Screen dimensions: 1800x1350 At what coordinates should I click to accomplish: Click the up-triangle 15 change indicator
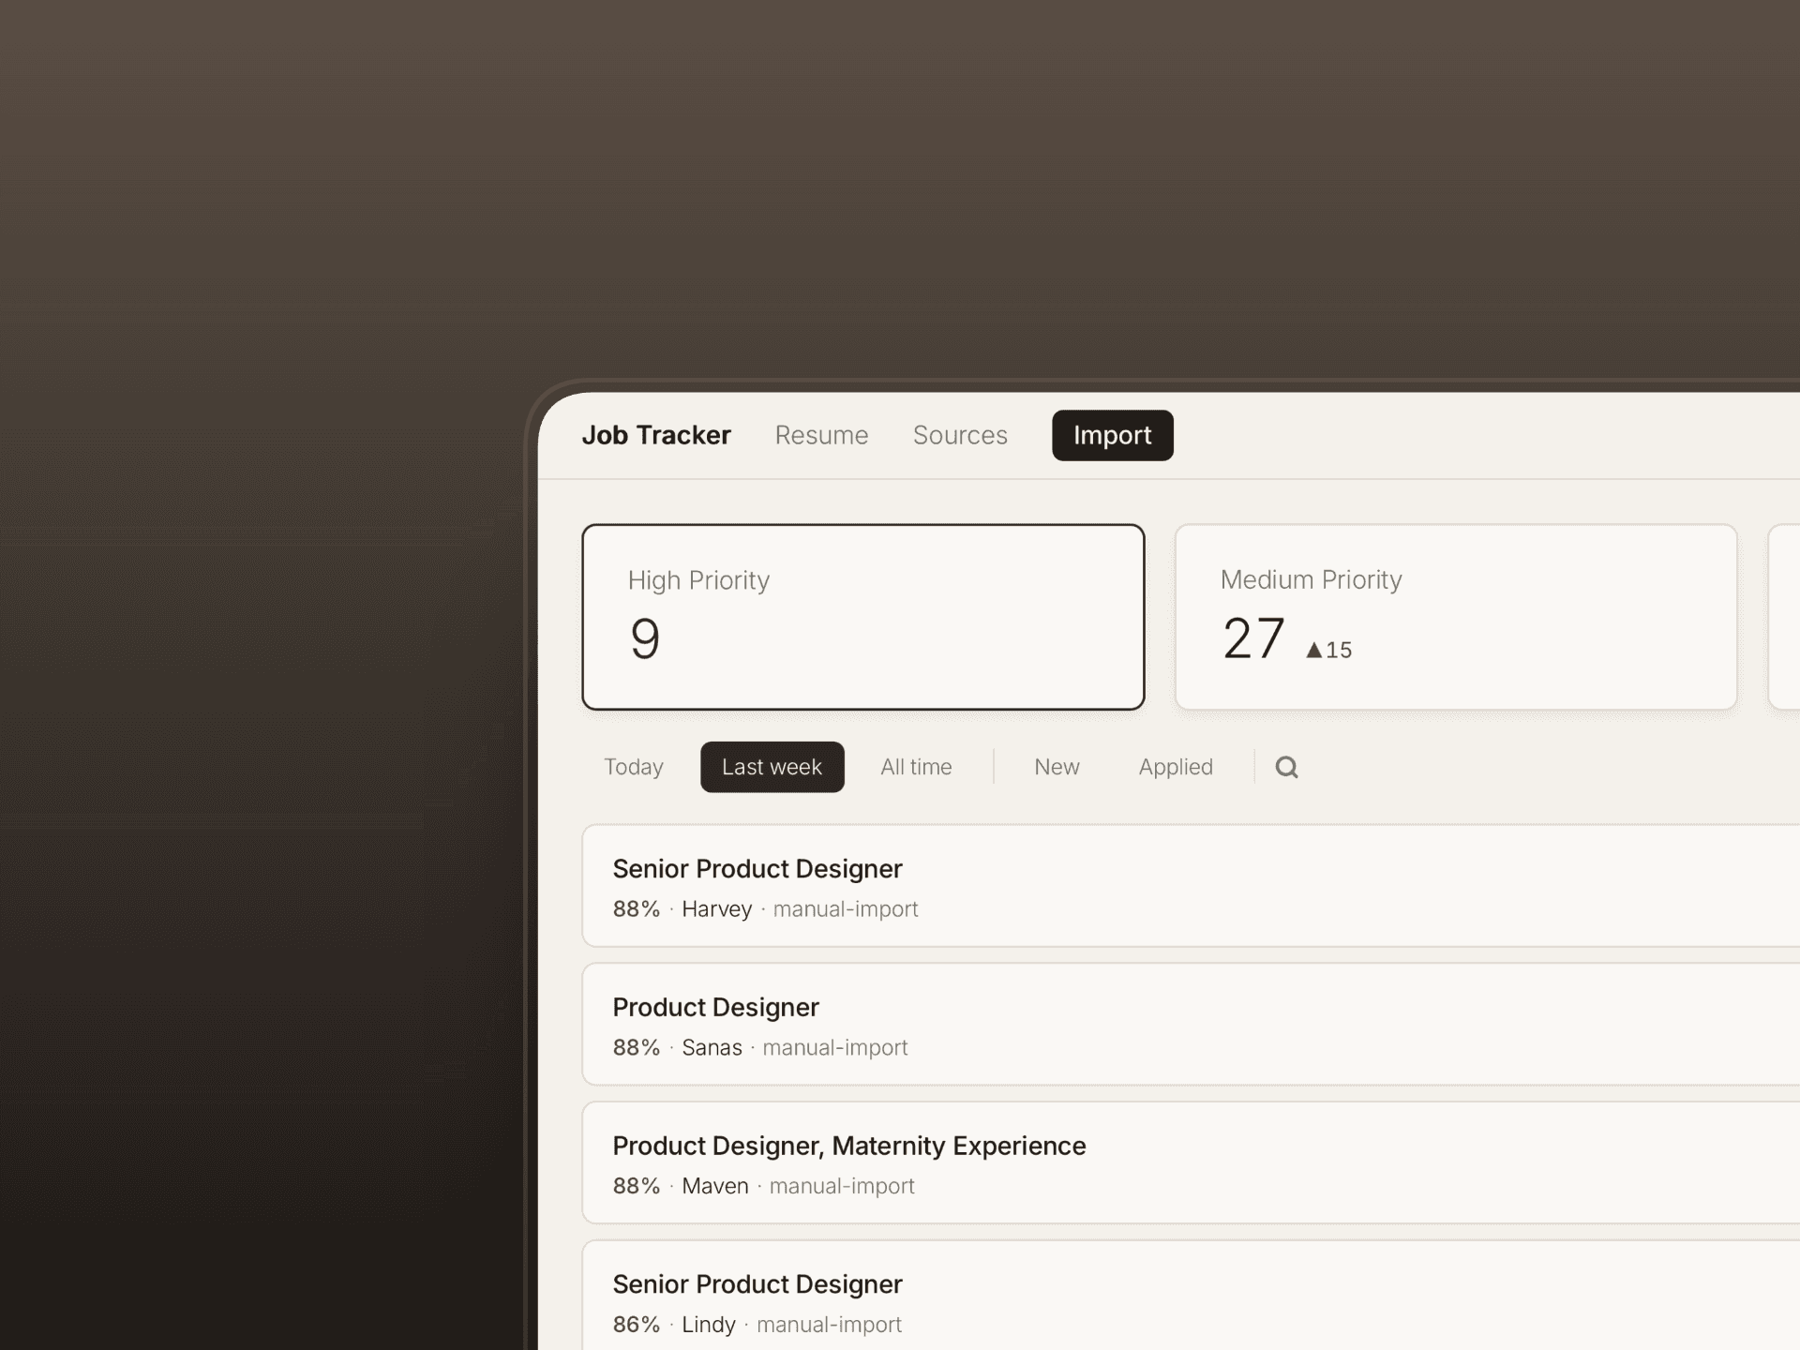click(x=1328, y=650)
